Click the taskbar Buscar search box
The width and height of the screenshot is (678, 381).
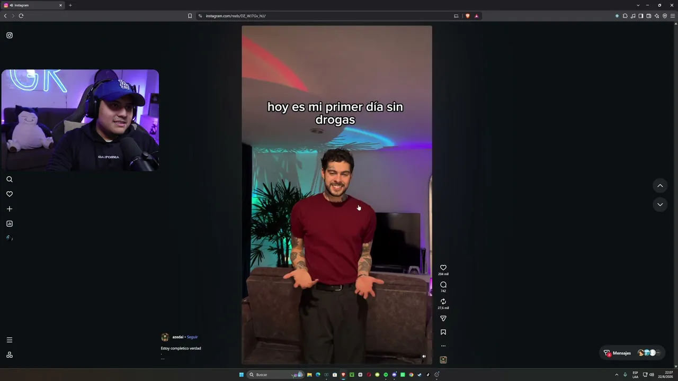click(275, 375)
